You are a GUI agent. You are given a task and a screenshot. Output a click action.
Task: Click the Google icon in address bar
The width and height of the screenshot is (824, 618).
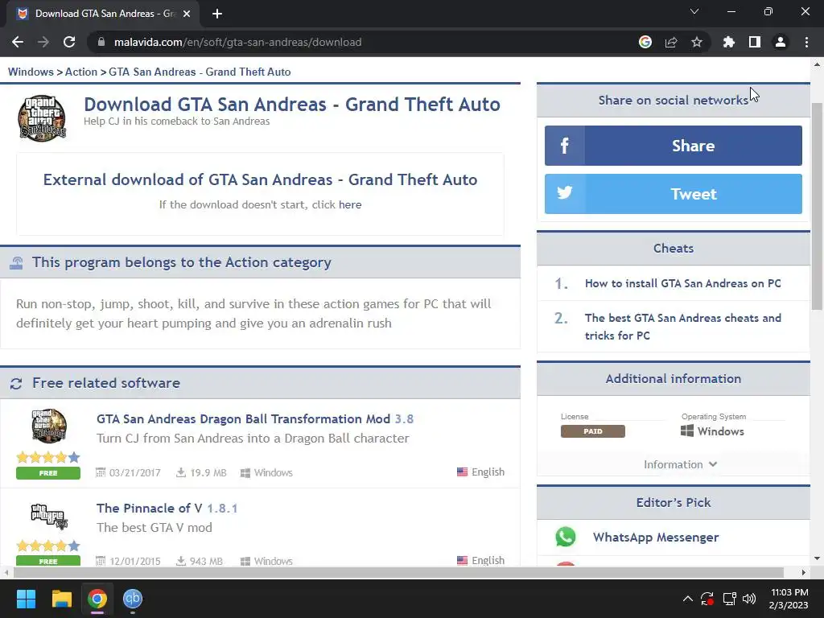click(645, 42)
